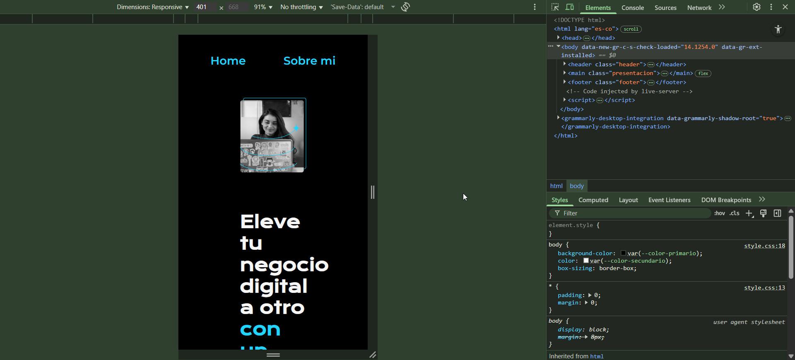
Task: Follow the Inherited from html link
Action: pos(597,356)
